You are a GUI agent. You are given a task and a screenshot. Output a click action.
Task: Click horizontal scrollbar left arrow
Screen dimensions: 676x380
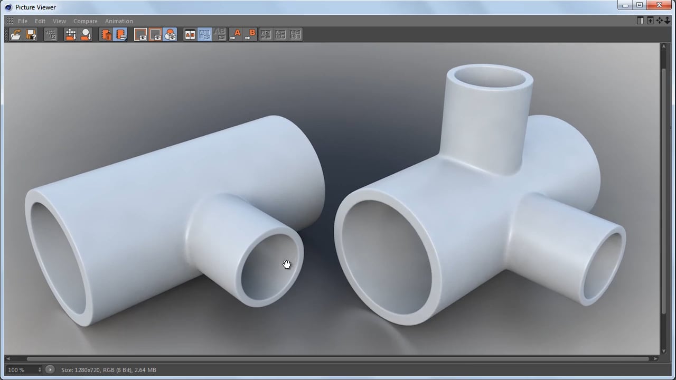tap(7, 359)
